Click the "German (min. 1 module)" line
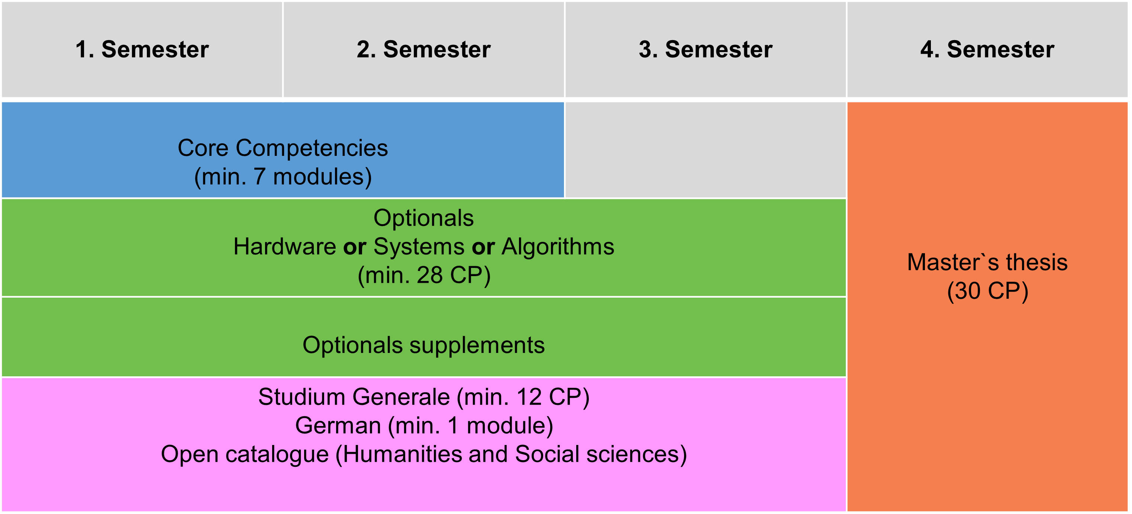The image size is (1132, 514). (424, 425)
